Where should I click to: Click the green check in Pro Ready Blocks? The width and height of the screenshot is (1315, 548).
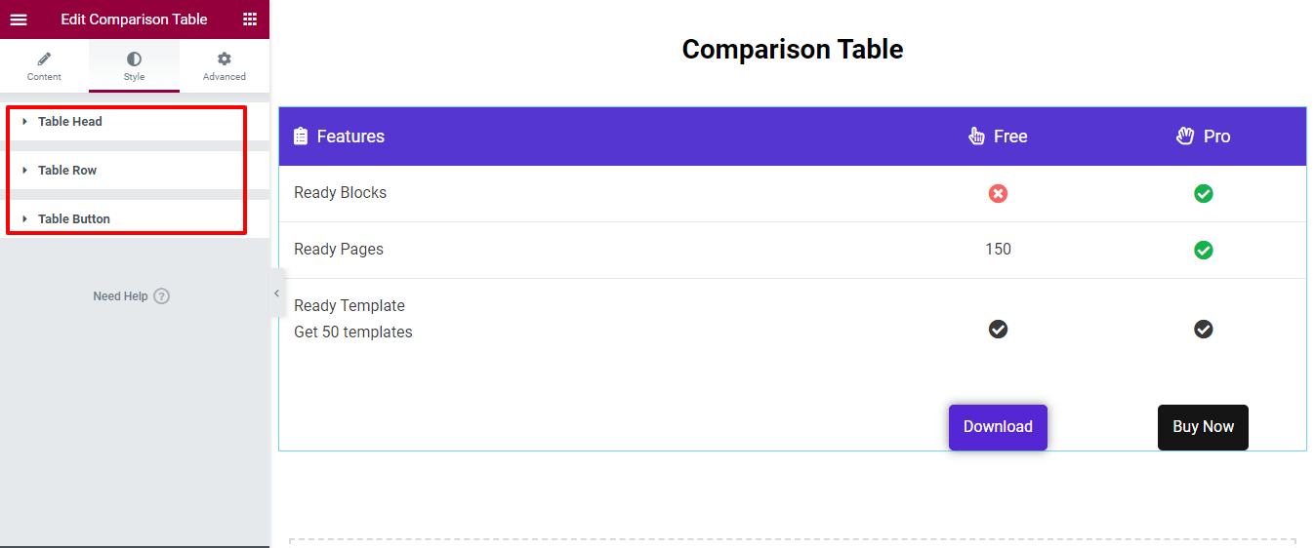point(1204,194)
